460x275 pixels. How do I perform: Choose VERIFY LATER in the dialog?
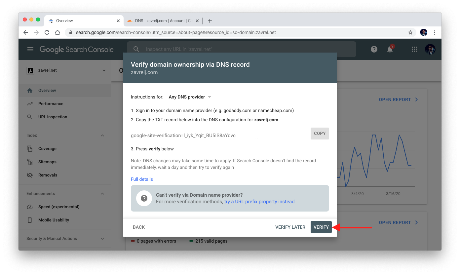point(290,227)
